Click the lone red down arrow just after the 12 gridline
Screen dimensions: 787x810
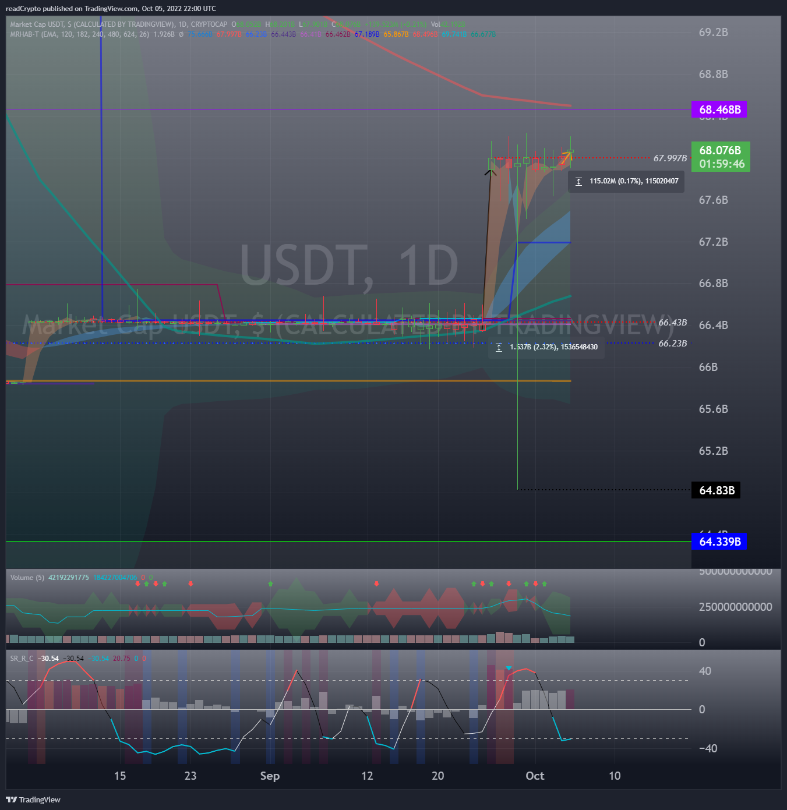(377, 583)
